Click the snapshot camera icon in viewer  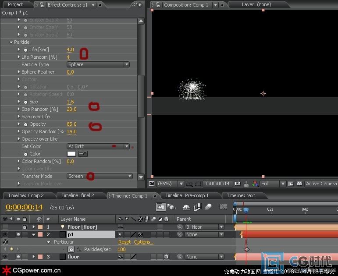pos(238,184)
